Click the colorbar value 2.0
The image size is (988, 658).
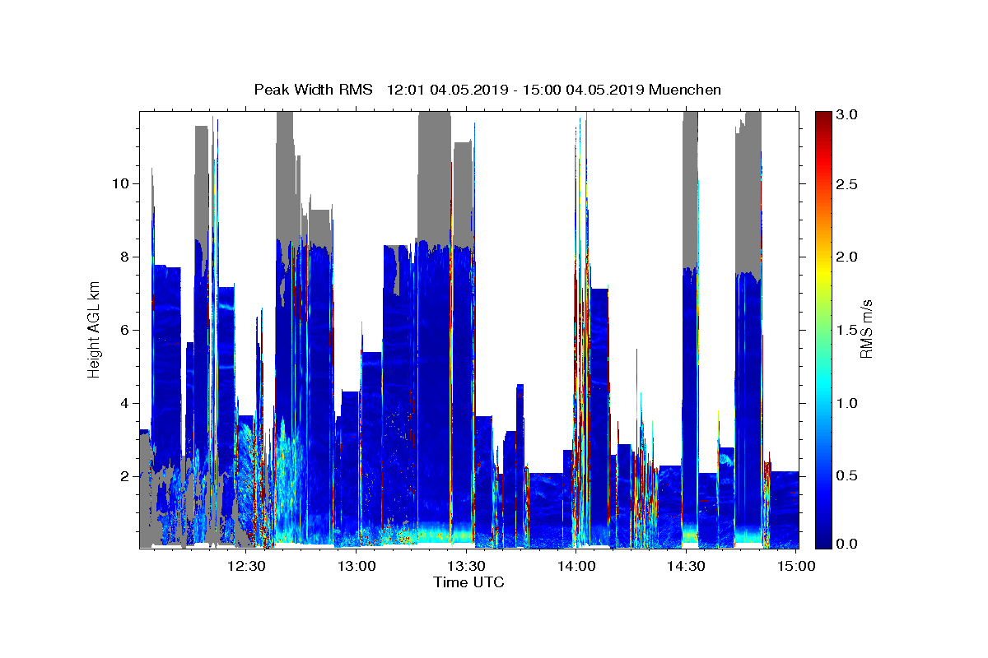pos(847,257)
